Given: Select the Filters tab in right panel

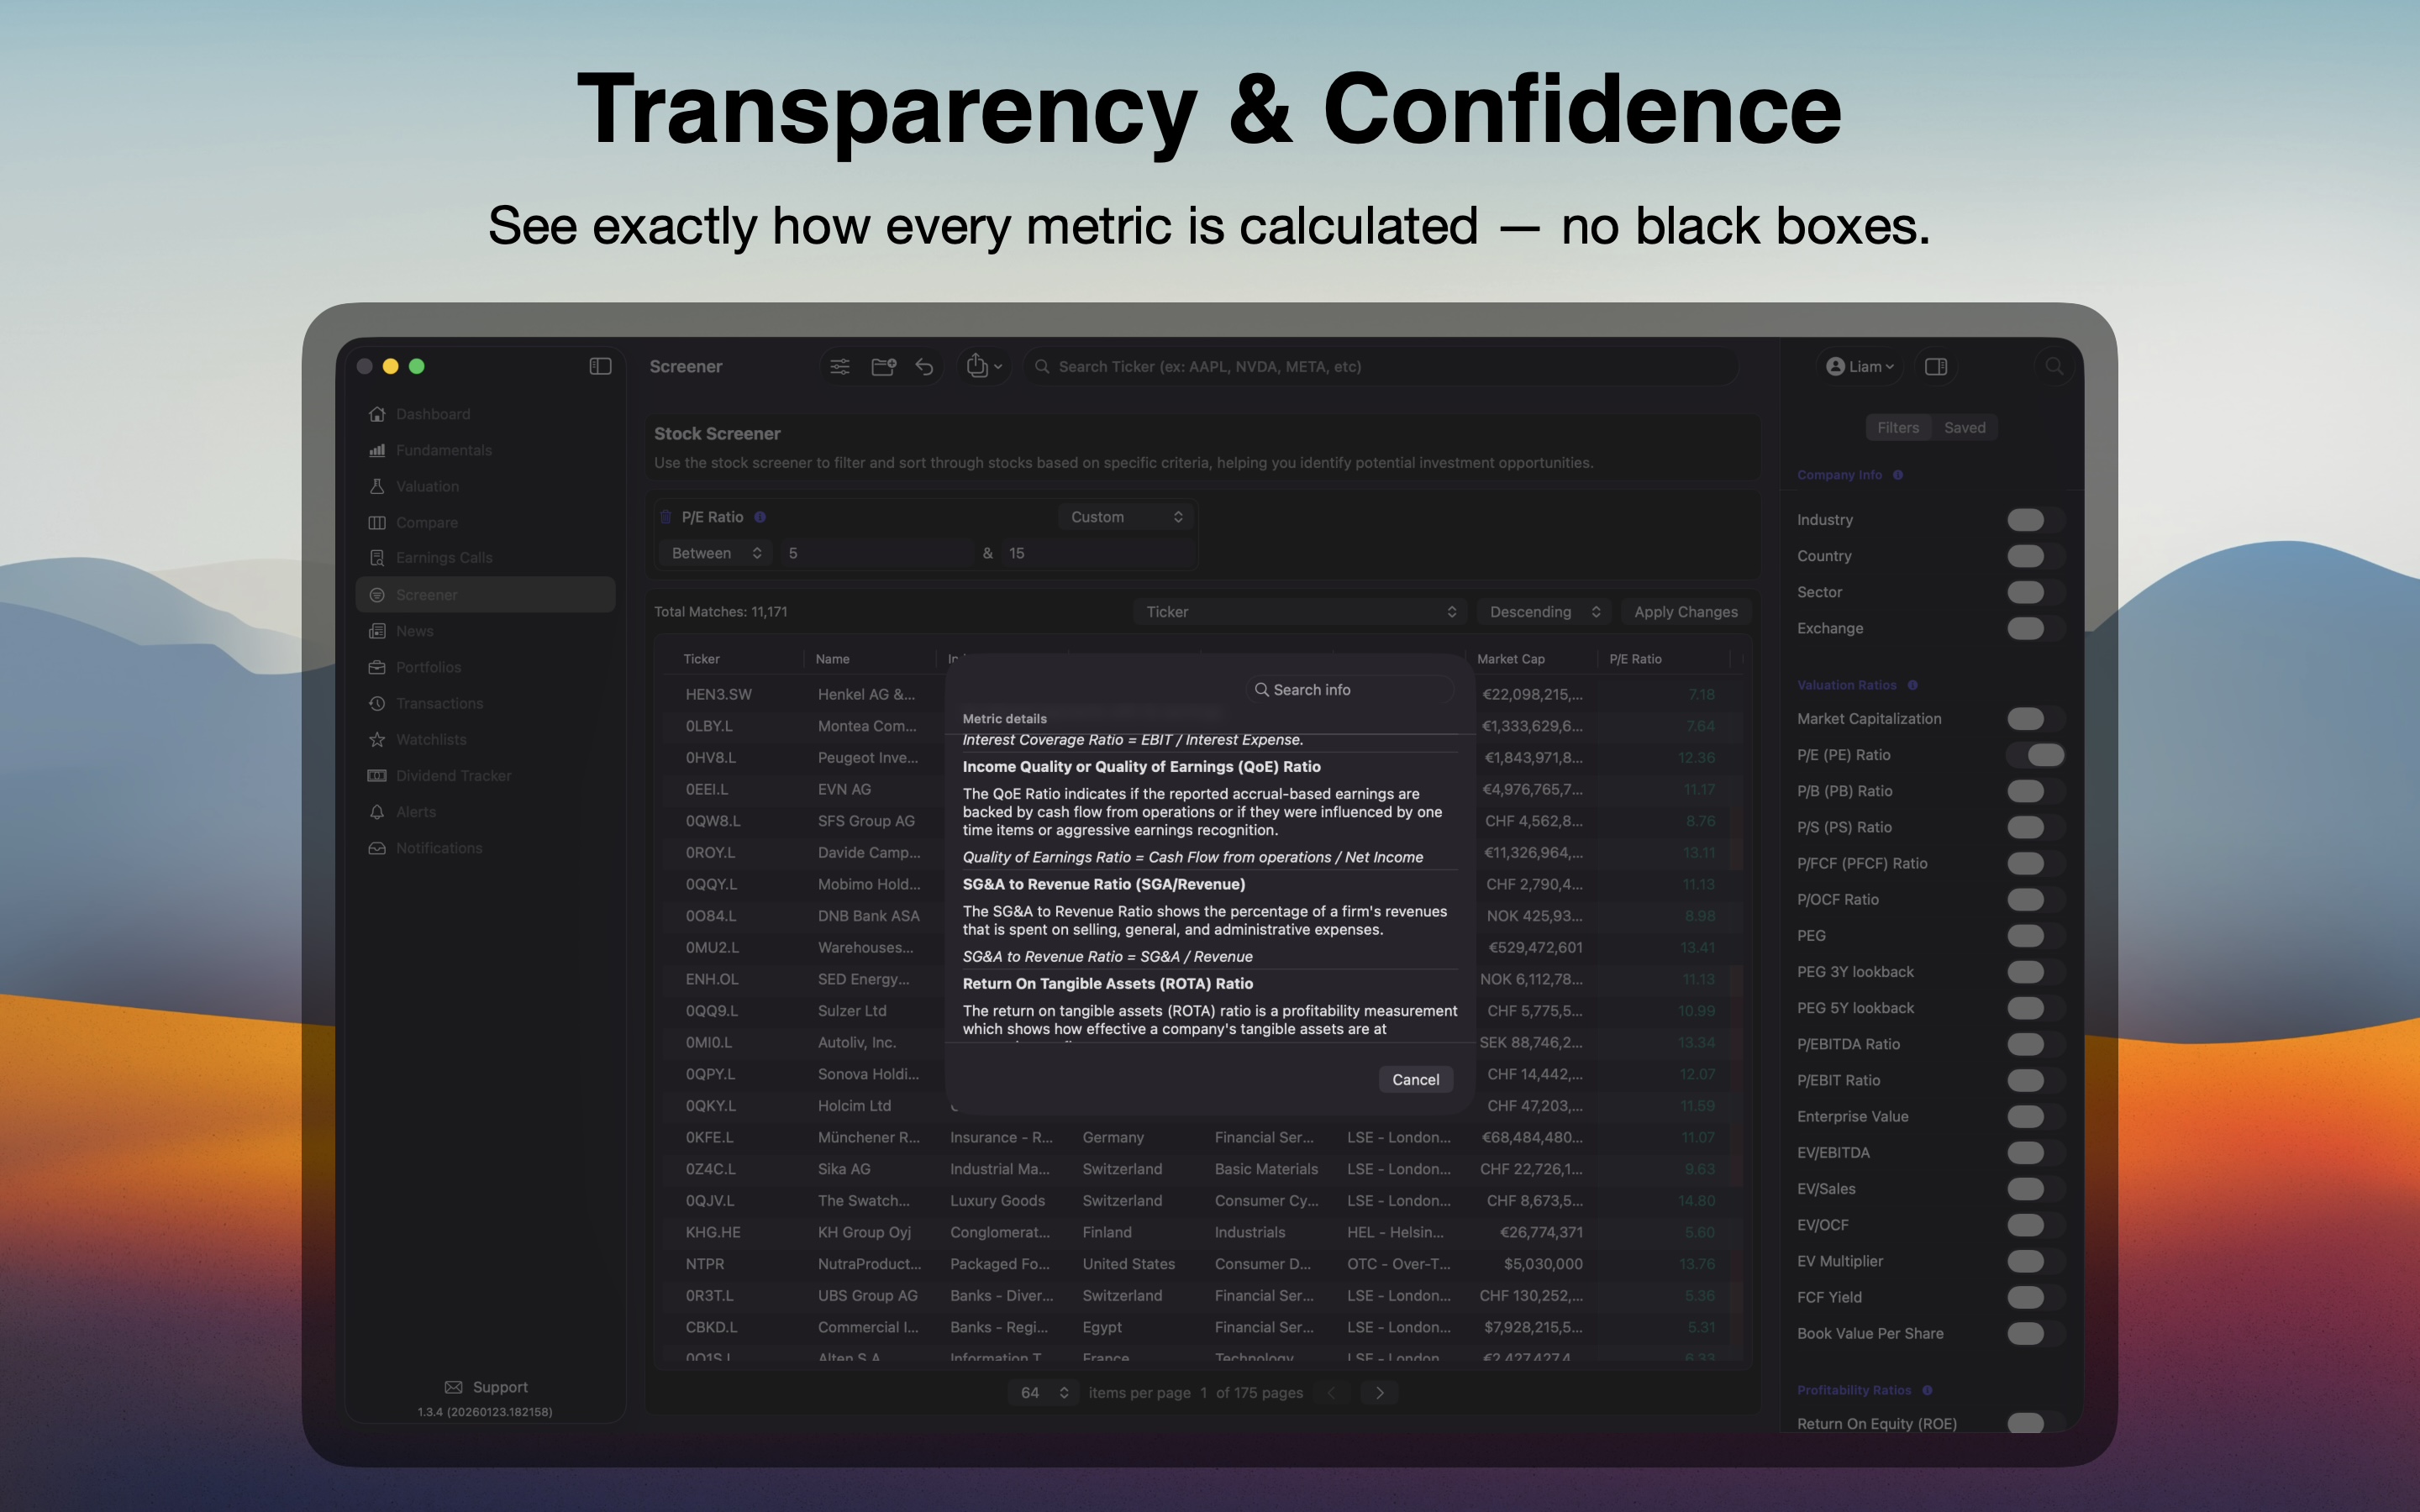Looking at the screenshot, I should point(1898,427).
